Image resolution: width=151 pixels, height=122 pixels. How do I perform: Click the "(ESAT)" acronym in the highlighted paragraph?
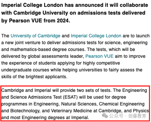pos(70,97)
